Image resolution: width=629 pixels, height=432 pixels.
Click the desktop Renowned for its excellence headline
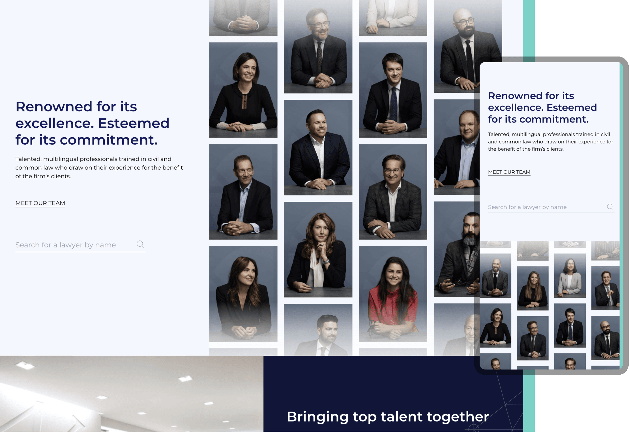pos(92,123)
